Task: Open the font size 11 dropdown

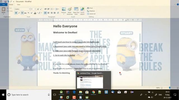Action: click(35, 9)
